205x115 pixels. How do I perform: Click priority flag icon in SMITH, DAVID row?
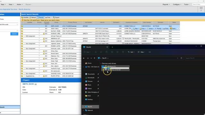39,26
